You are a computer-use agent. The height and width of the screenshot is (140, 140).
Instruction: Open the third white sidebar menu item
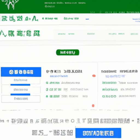pyautogui.click(x=21, y=99)
